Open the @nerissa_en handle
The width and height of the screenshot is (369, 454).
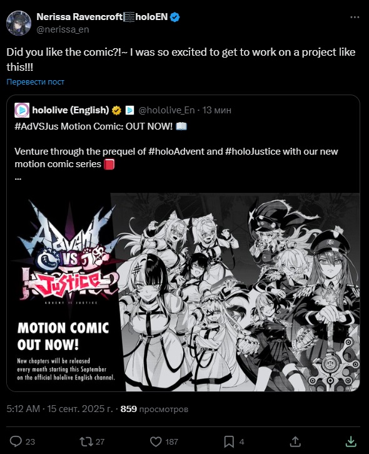[x=63, y=29]
